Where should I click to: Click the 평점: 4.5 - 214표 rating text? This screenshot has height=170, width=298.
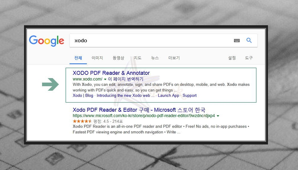pyautogui.click(x=108, y=121)
